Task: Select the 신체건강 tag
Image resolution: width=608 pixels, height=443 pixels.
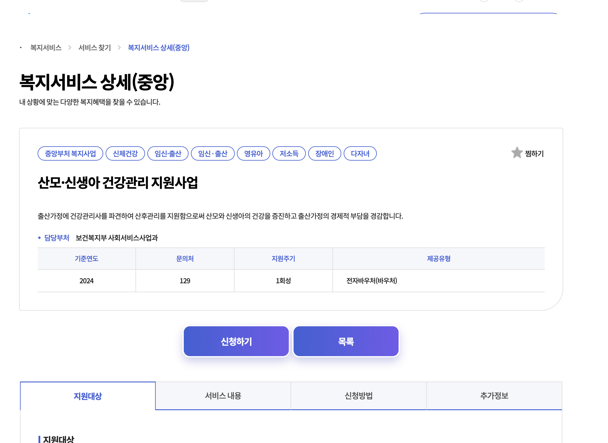Action: pyautogui.click(x=125, y=154)
